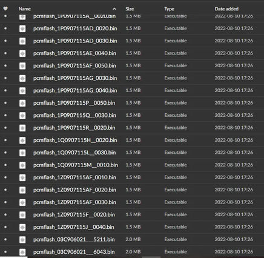Toggle favorite dot for pcmflash_1P0907115AG_0030.bin
This screenshot has height=258, width=264.
(x=5, y=78)
